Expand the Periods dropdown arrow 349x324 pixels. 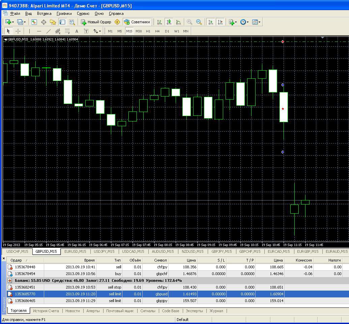click(x=248, y=22)
